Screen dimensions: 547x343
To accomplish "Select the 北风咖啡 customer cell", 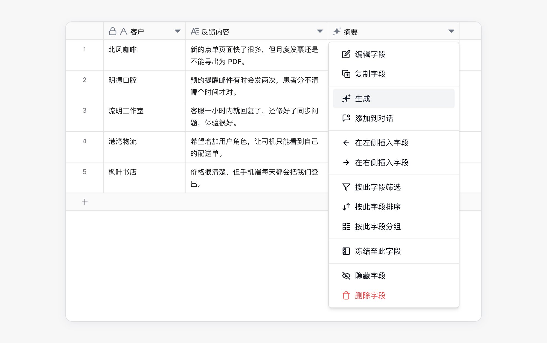I will tap(145, 55).
